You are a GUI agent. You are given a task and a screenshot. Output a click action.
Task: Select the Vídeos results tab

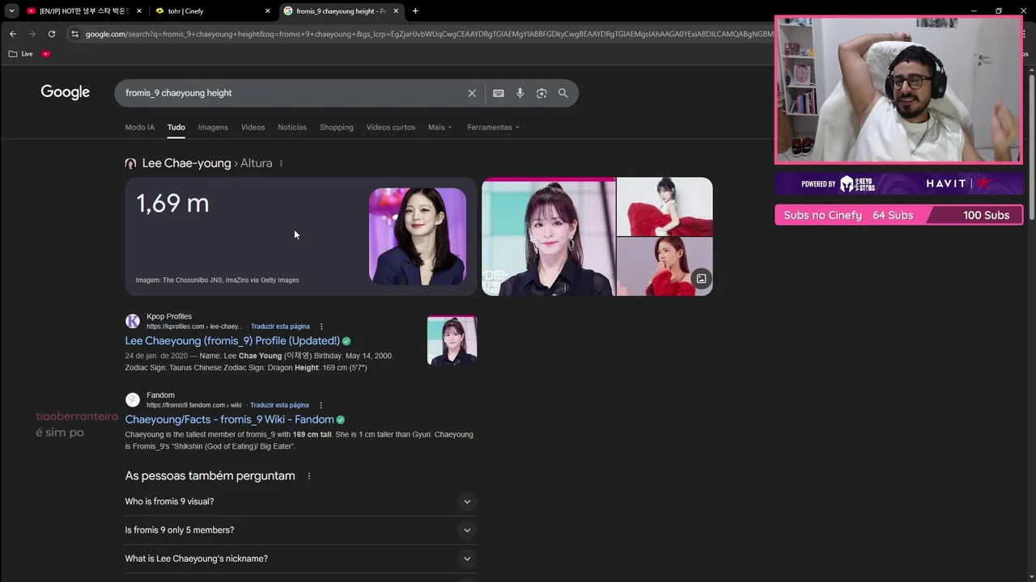click(253, 127)
